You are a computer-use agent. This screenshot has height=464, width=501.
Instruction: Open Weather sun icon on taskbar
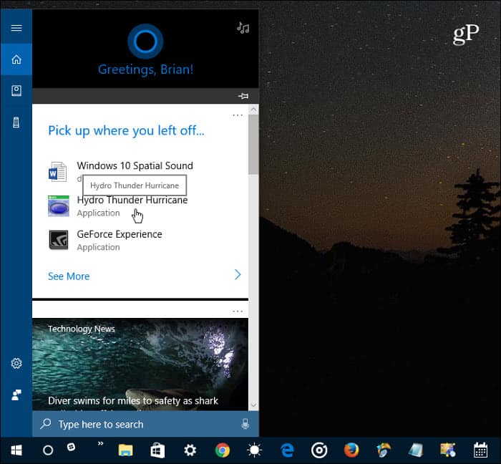255,450
